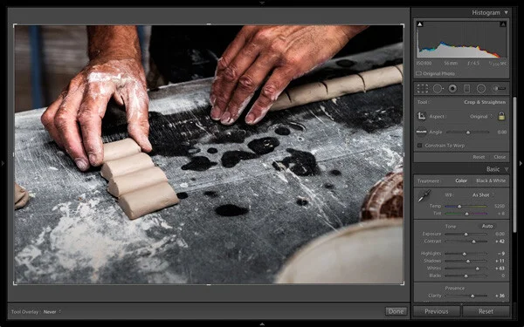This screenshot has height=327, width=524.
Task: Click the Crop & Straighten tool name text
Action: tap(485, 102)
